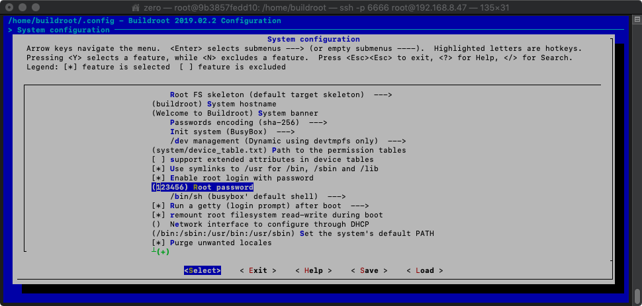Click the scroll-mode icon at terminal top right

pyautogui.click(x=637, y=19)
